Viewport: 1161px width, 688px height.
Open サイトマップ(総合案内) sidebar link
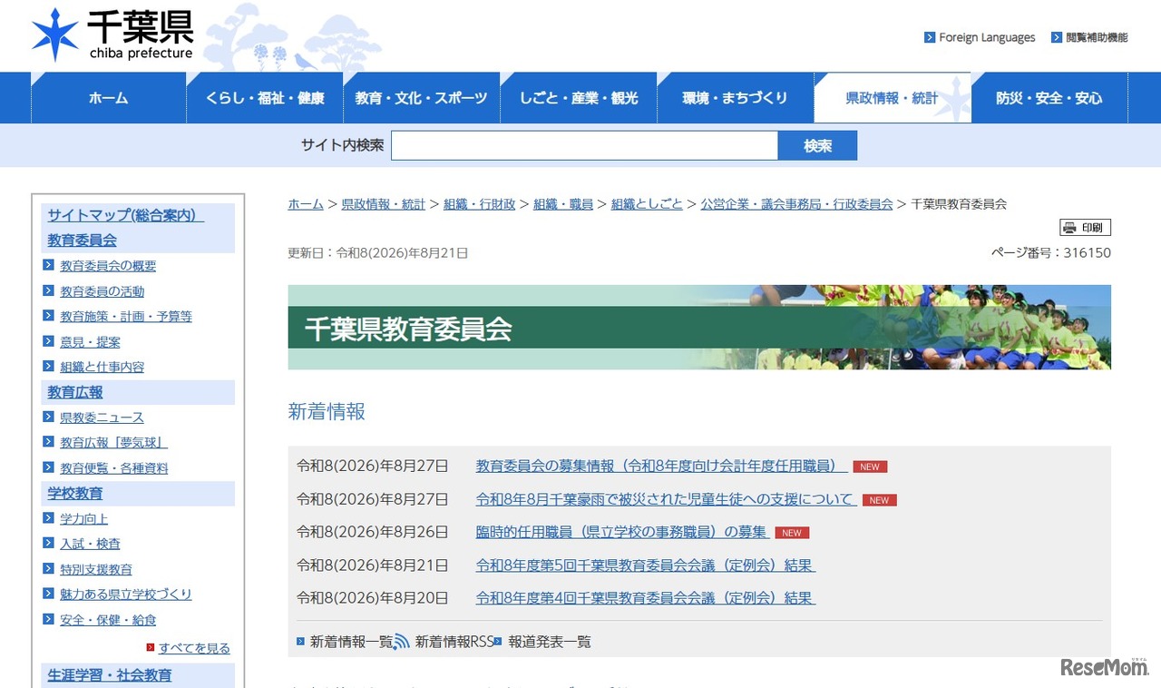[125, 215]
